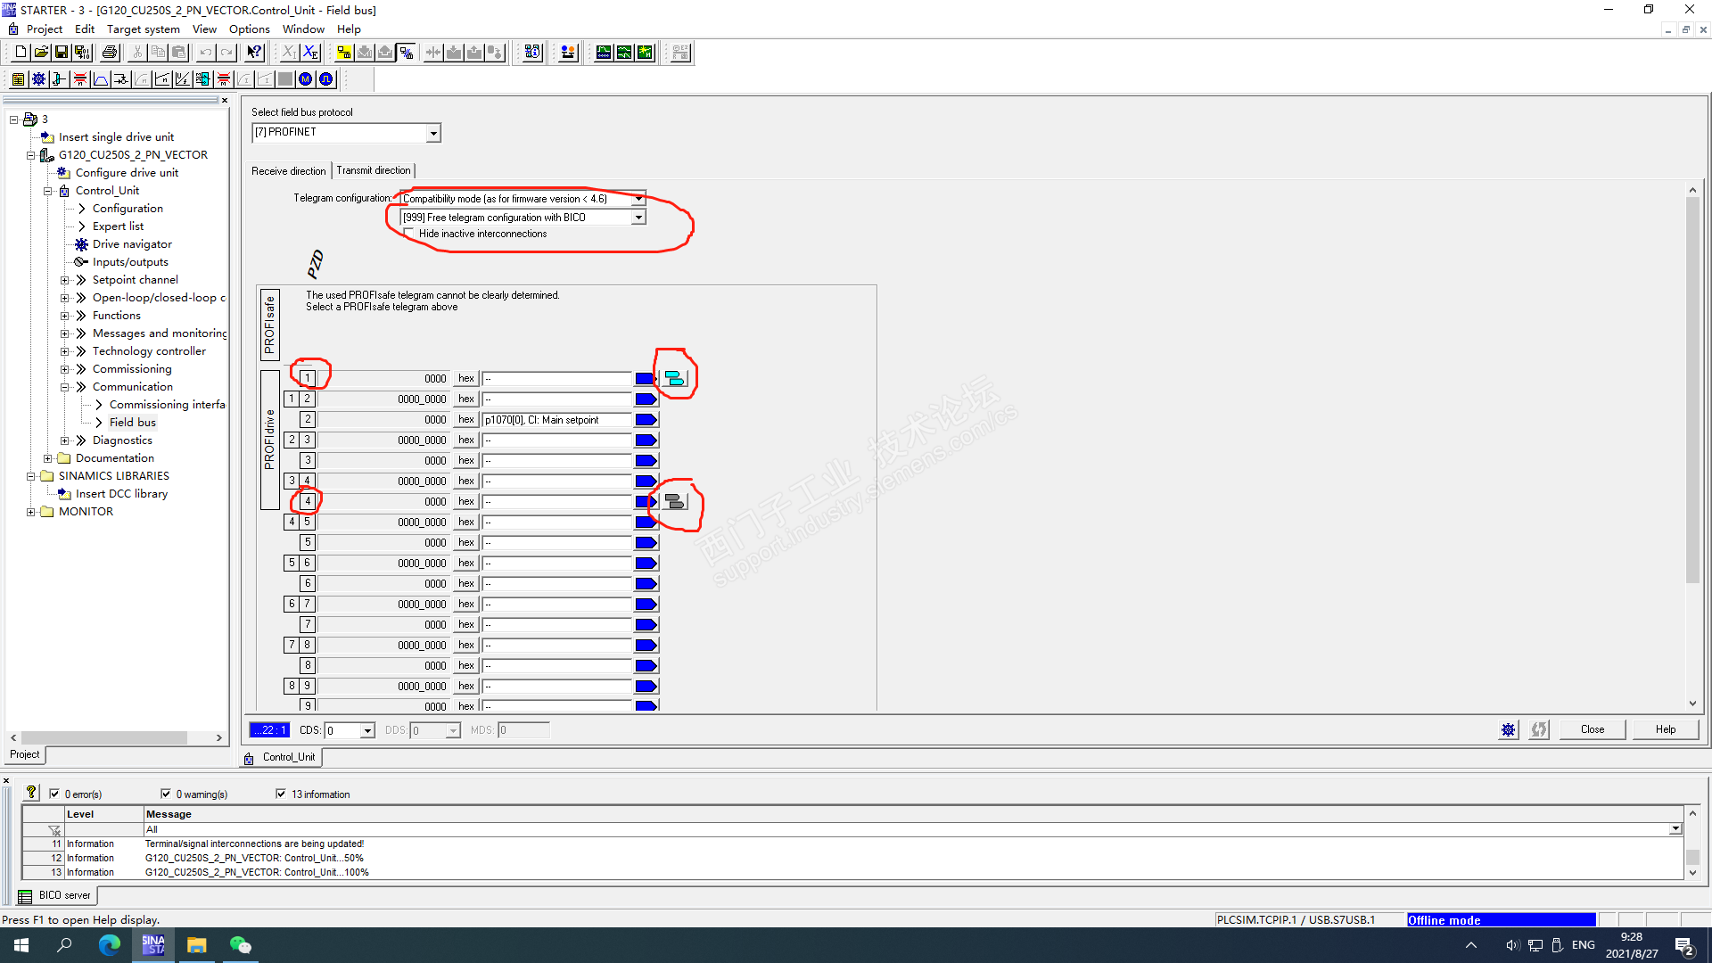Open the [999] Free telegram configuration dropdown
Screen dimensions: 1712x963
click(x=638, y=218)
